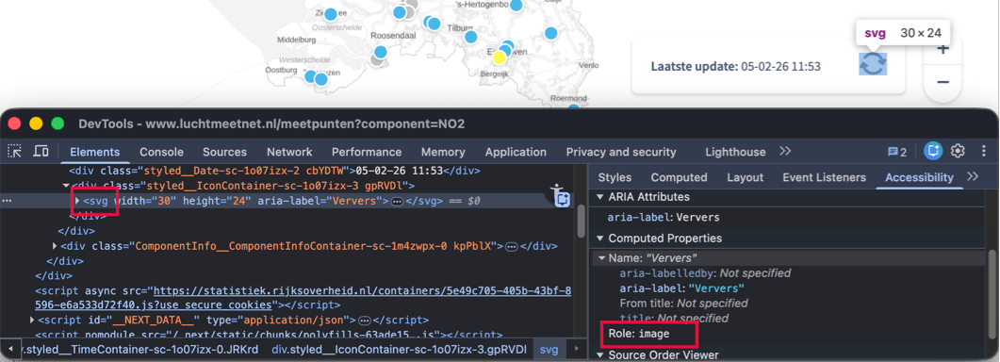Image resolution: width=1000 pixels, height=362 pixels.
Task: Click the ellipsis in the ComponentInfo div
Action: 511,246
